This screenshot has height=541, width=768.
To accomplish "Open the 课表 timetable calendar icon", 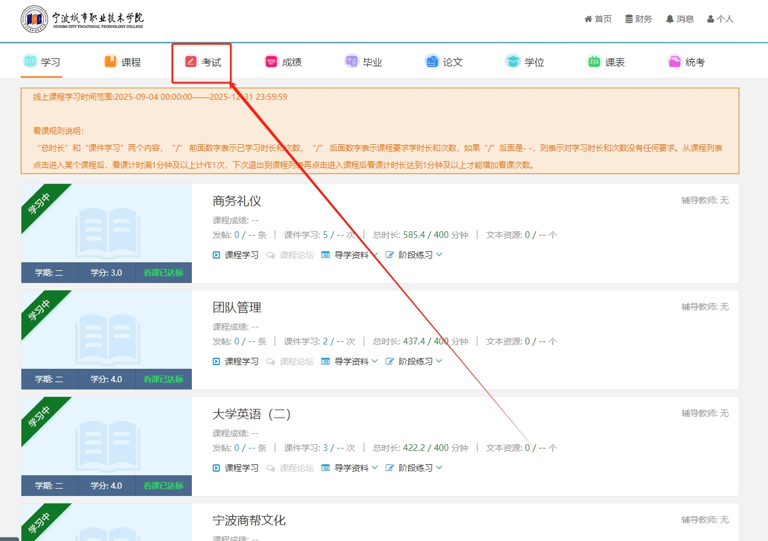I will (593, 61).
